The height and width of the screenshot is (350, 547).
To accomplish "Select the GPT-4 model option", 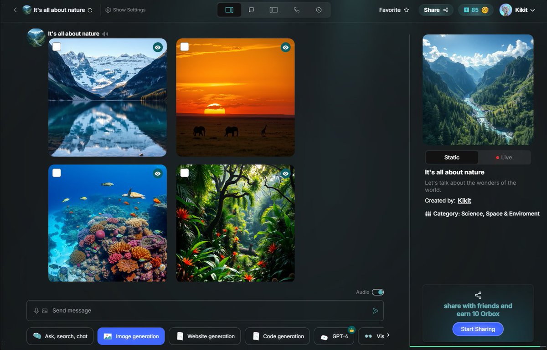I will click(335, 336).
